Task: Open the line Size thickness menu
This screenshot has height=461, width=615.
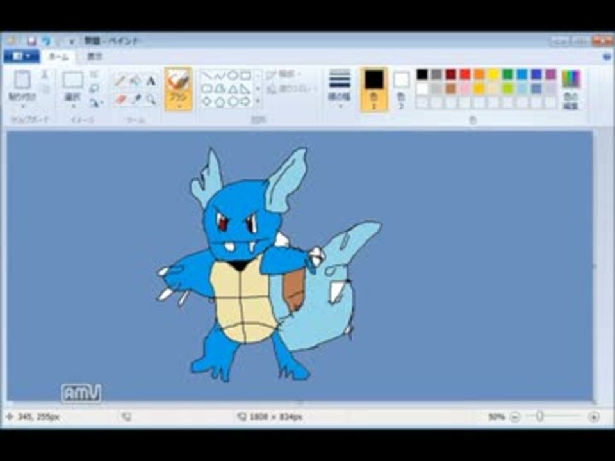Action: [x=340, y=88]
